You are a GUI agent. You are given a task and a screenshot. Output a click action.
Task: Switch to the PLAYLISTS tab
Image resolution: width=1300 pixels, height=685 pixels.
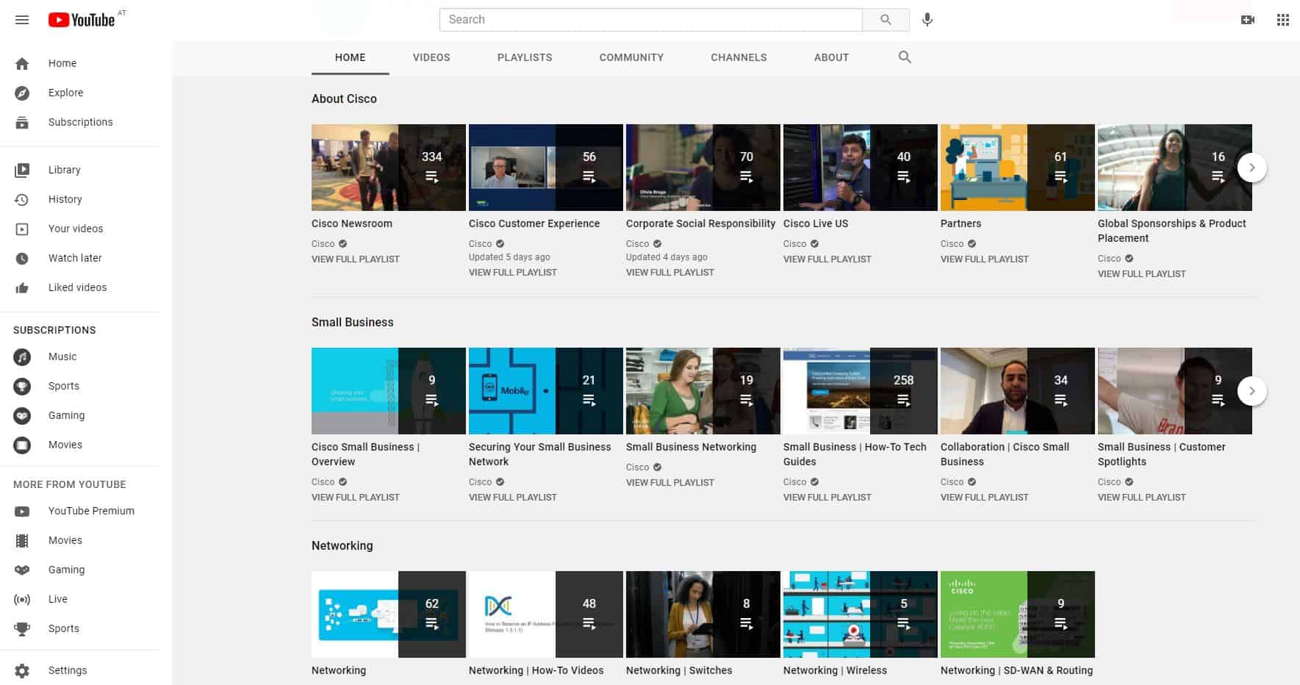tap(525, 57)
